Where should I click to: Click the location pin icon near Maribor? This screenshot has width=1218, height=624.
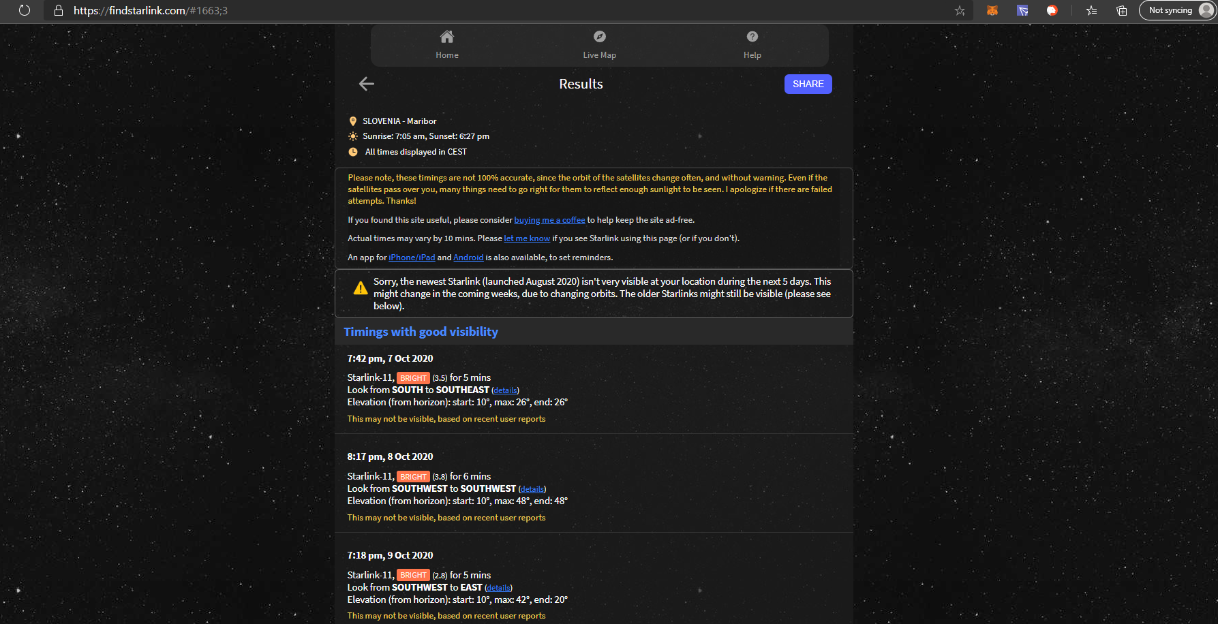(x=353, y=121)
